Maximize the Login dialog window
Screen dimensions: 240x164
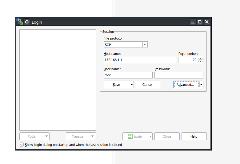pyautogui.click(x=200, y=22)
